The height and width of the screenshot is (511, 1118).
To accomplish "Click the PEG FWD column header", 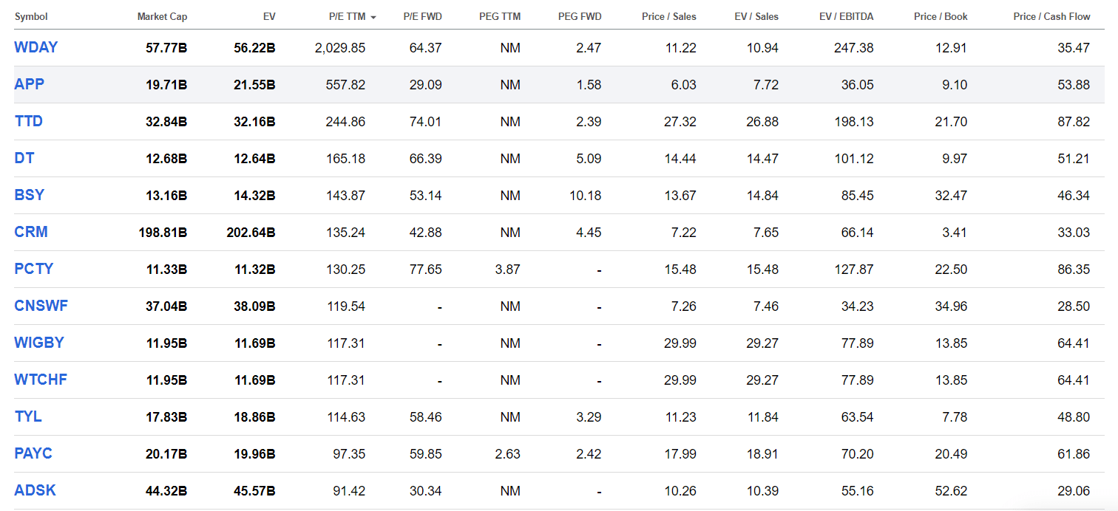I will pyautogui.click(x=580, y=16).
